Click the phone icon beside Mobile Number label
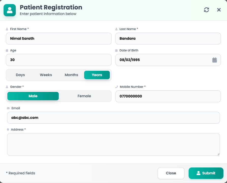227x183 pixels. [x=117, y=87]
